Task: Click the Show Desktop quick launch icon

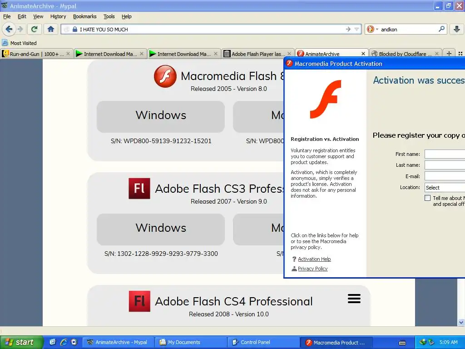Action: [x=53, y=342]
